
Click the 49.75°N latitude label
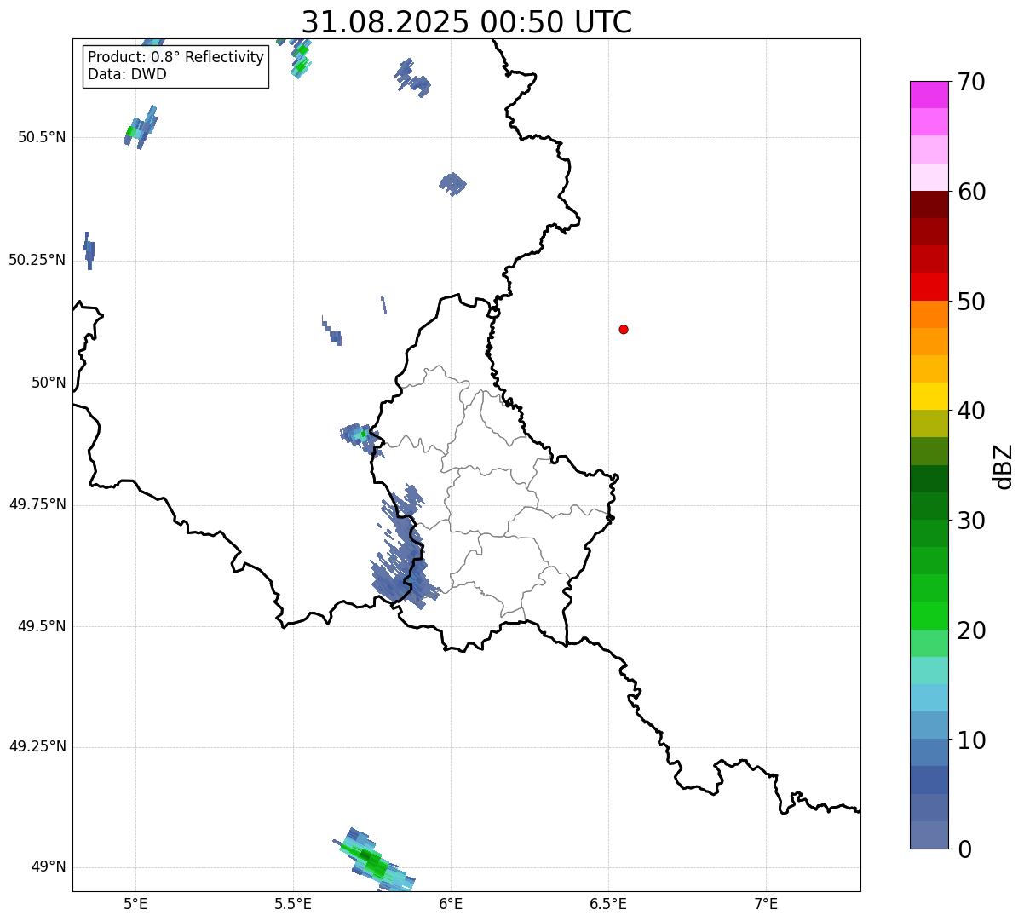coord(37,504)
